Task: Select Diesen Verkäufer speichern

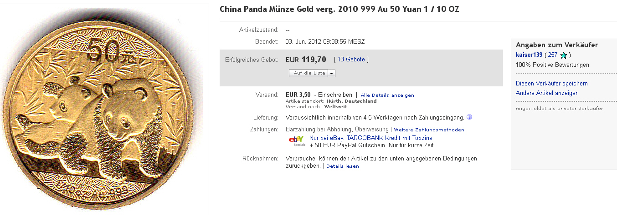Action: 551,84
